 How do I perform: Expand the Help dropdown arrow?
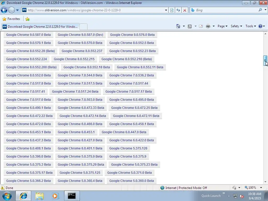tap(264, 26)
